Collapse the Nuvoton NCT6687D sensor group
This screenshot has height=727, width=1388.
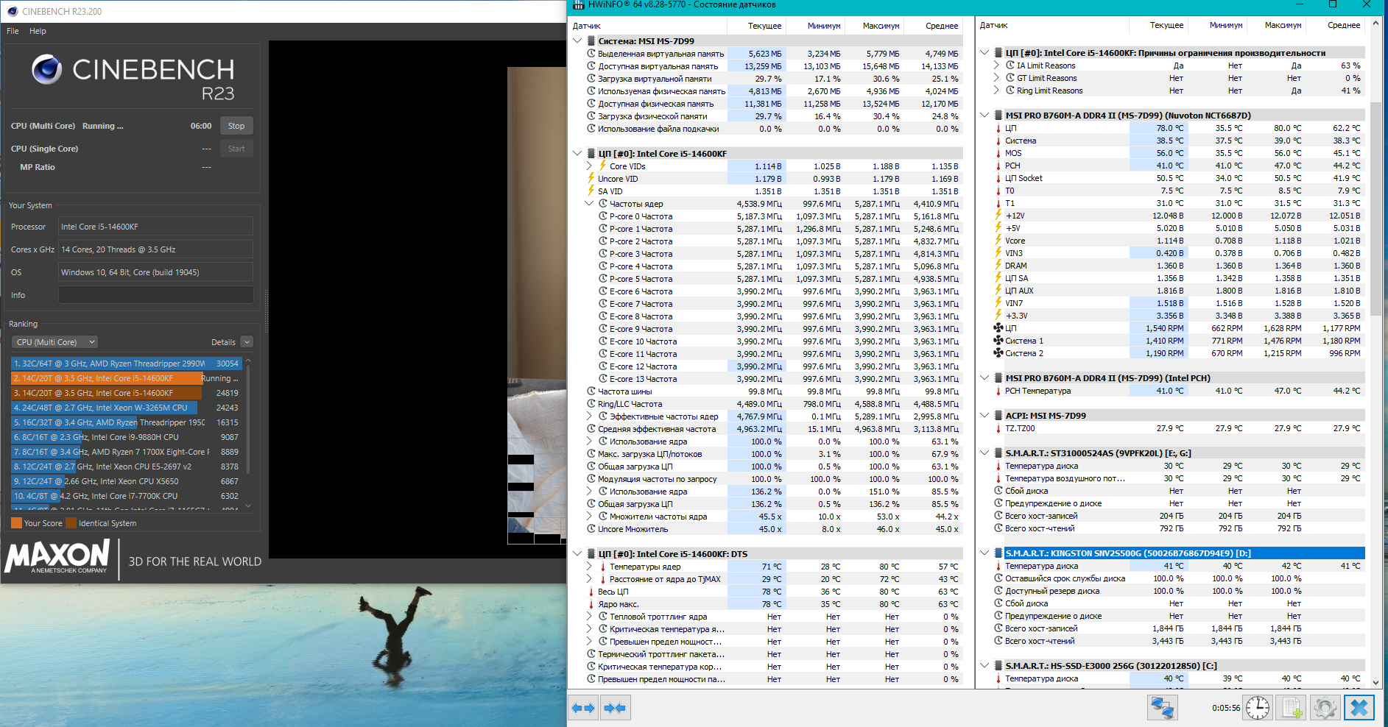pos(985,116)
